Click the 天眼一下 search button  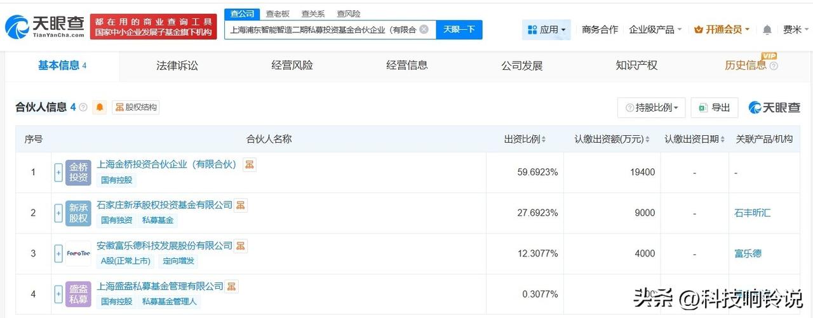coord(459,30)
